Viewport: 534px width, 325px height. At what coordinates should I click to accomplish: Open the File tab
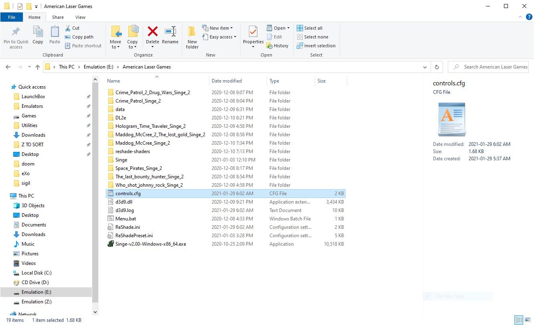12,17
